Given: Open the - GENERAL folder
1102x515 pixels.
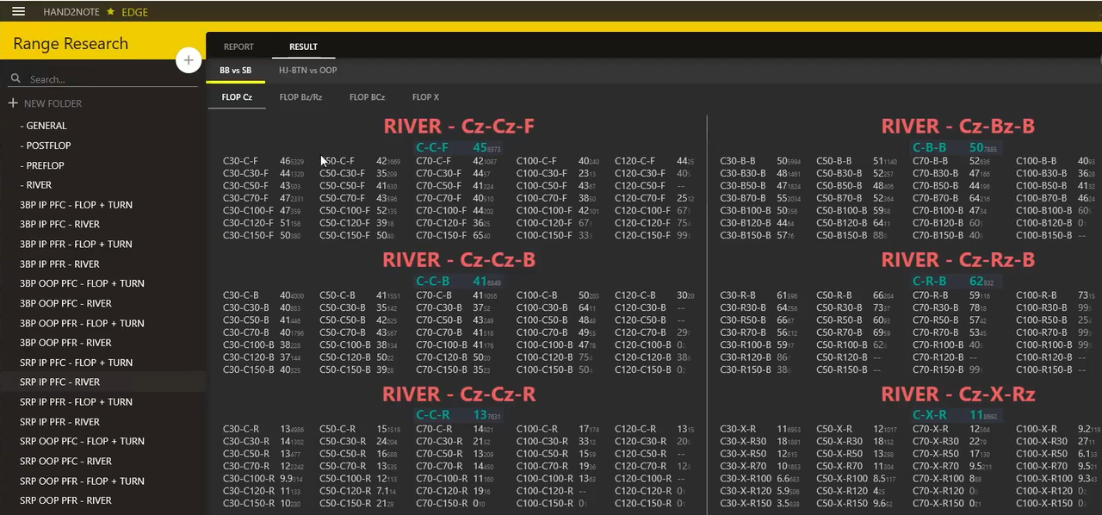Looking at the screenshot, I should (43, 126).
